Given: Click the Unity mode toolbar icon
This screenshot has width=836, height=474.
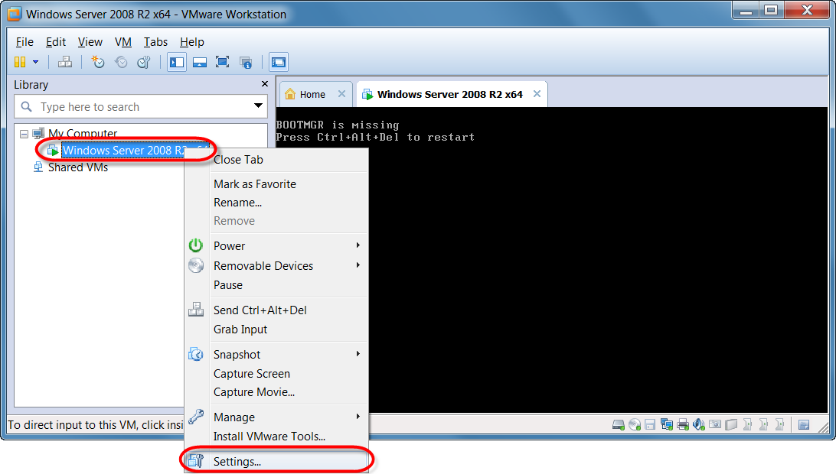Looking at the screenshot, I should 246,63.
